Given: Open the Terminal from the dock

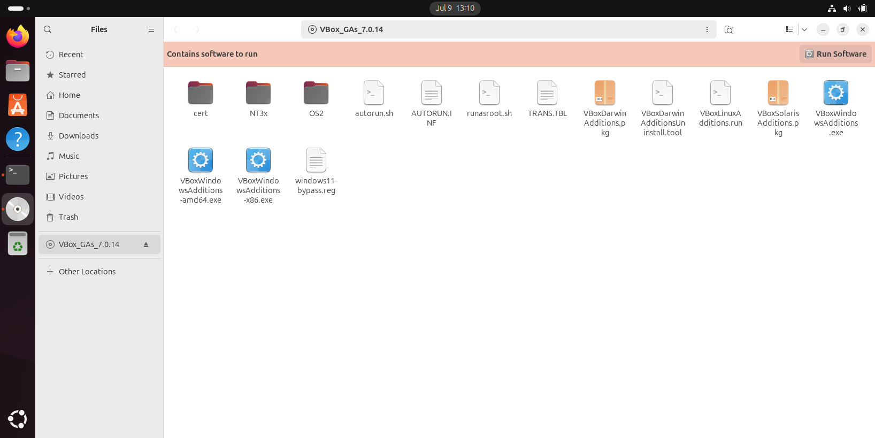Looking at the screenshot, I should coord(18,174).
